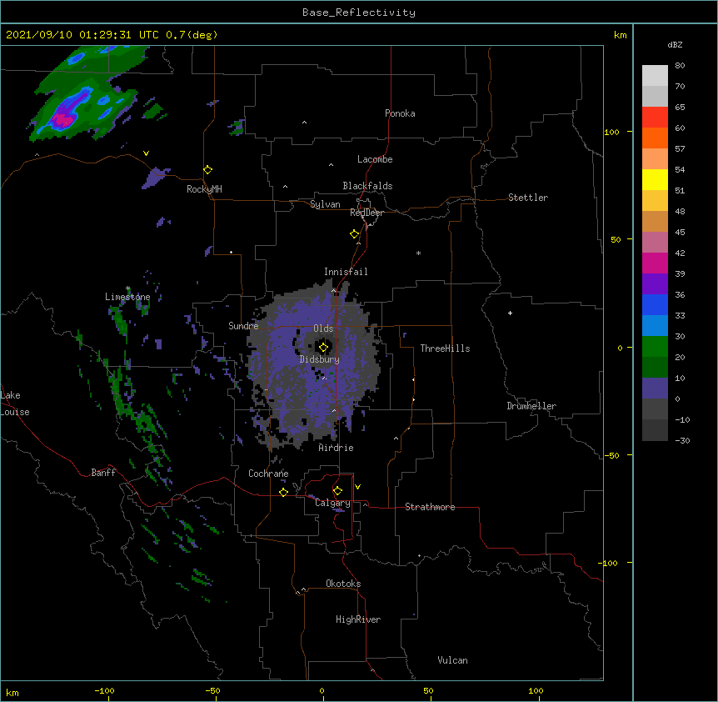Image resolution: width=718 pixels, height=702 pixels.
Task: Click the Banff town label
Action: coord(103,473)
